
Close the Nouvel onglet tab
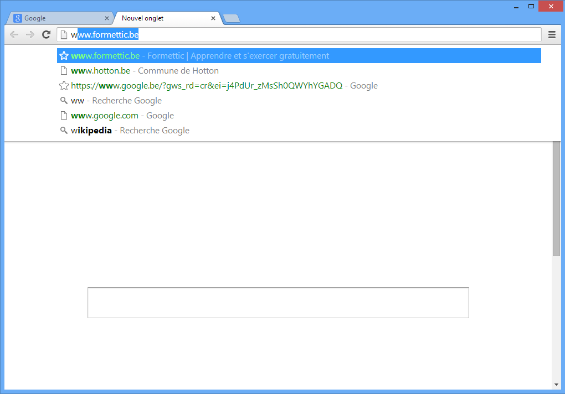213,18
